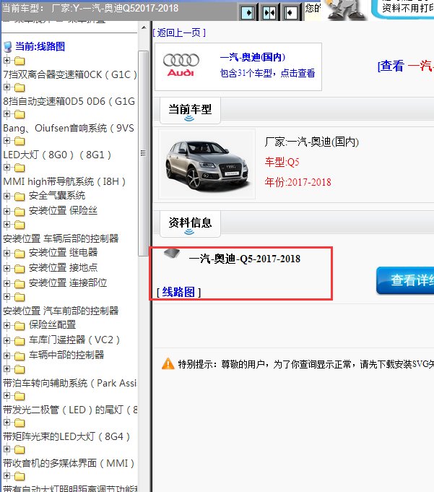Click the folder icon beside 车辆中部的控制器
The height and width of the screenshot is (492, 434).
[19, 356]
